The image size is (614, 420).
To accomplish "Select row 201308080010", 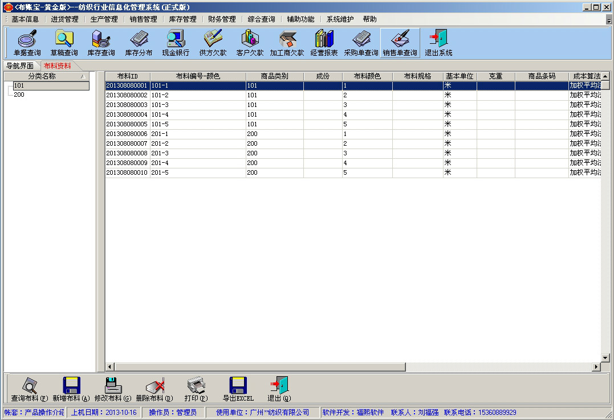I will click(x=353, y=172).
